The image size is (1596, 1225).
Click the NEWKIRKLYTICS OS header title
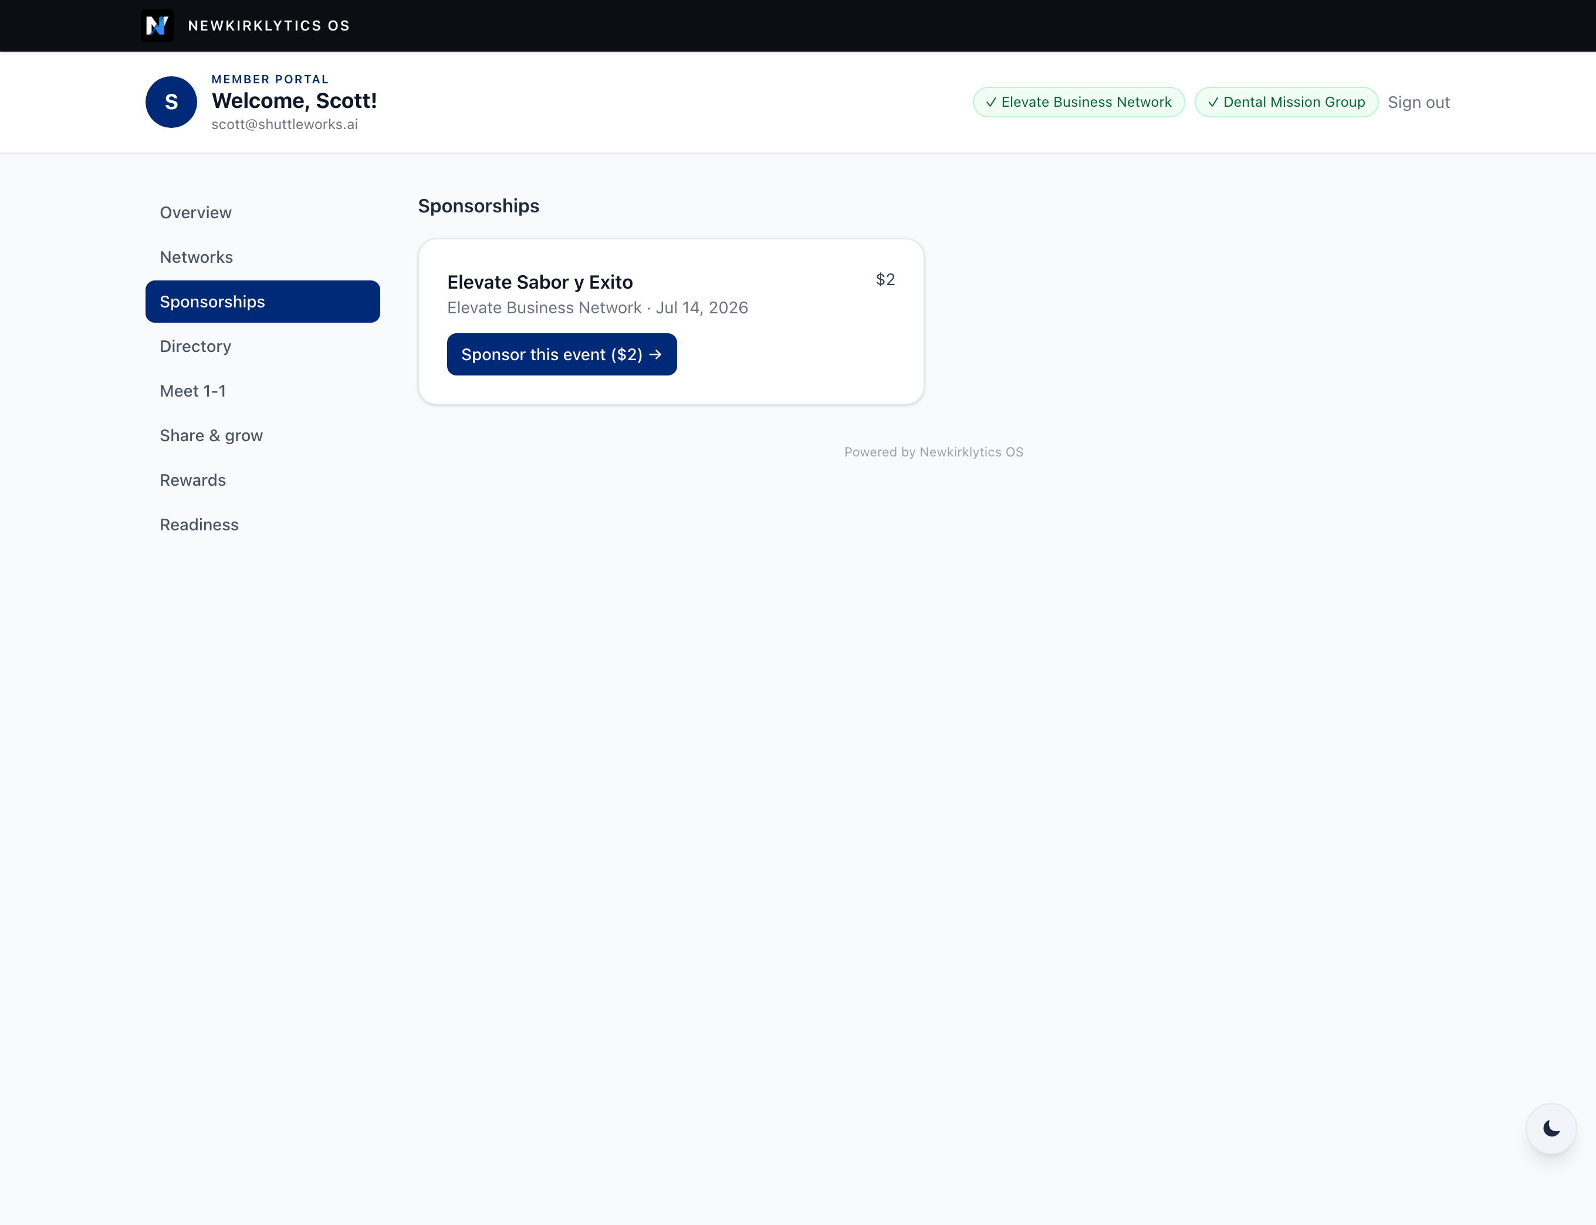(269, 26)
